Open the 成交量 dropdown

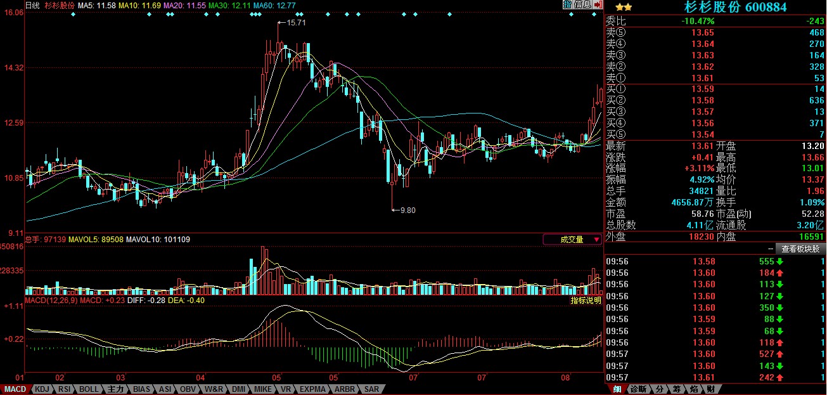572,240
